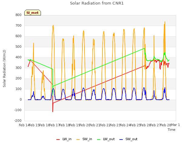Image resolution: width=194 pixels, height=145 pixels.
Task: Click the red LW_in legend color marker
Action: 58,140
